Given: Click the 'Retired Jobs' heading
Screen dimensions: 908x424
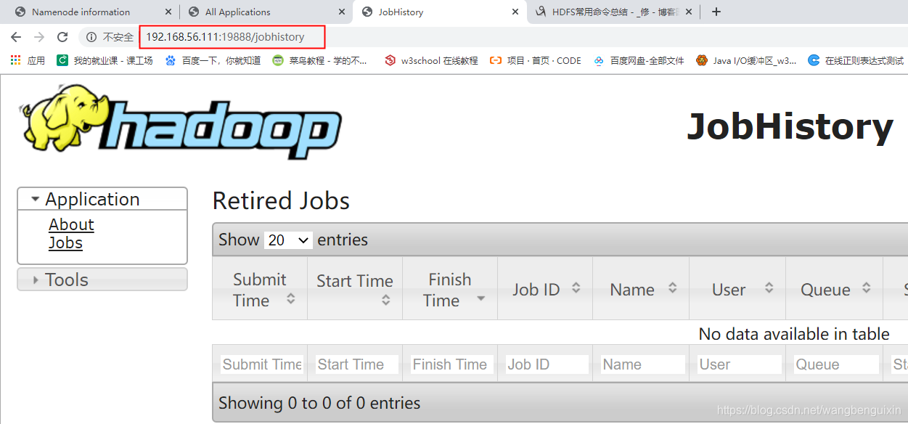Looking at the screenshot, I should (281, 200).
